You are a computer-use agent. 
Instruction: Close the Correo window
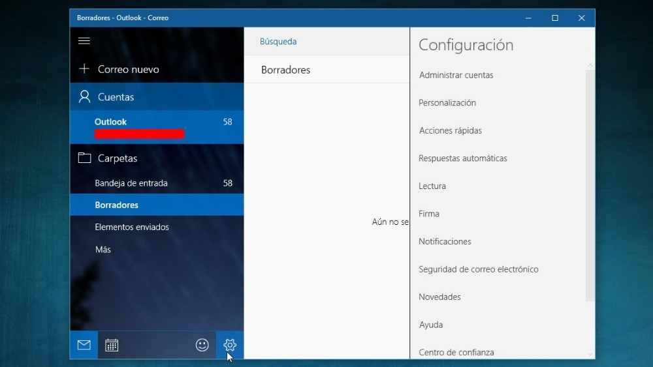click(x=581, y=18)
